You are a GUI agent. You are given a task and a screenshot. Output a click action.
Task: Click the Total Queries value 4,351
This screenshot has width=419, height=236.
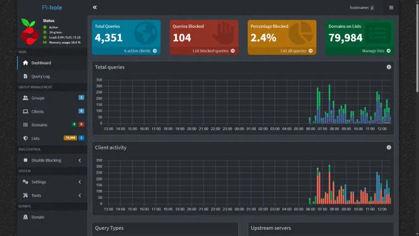tap(108, 38)
